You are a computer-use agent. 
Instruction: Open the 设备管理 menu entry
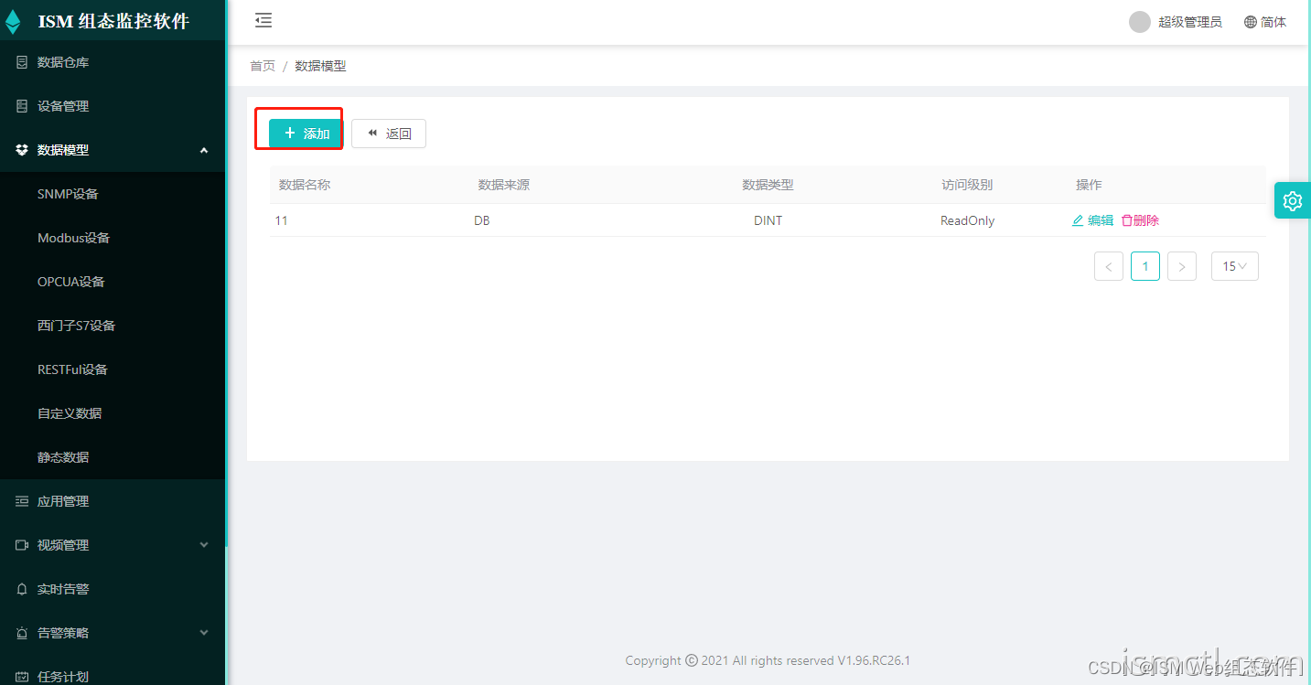coord(113,106)
